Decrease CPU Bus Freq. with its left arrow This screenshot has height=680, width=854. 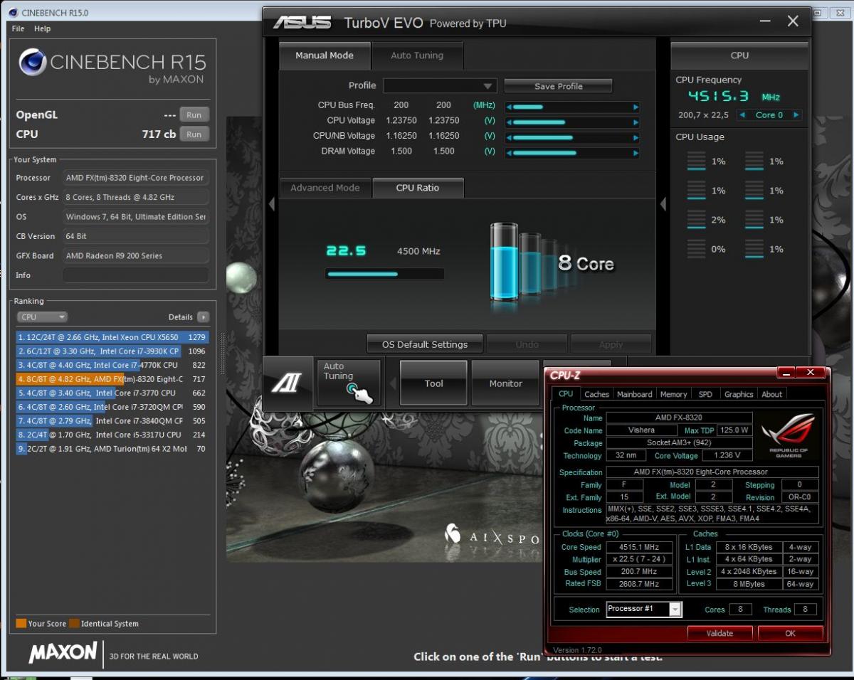tap(509, 107)
